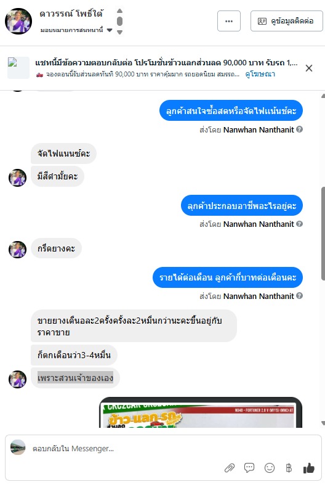325x487 pixels.
Task: Click the help icon beside the first Nanwhan Nanthanit
Action: point(299,129)
